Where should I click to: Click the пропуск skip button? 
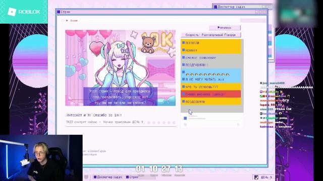tap(225, 28)
